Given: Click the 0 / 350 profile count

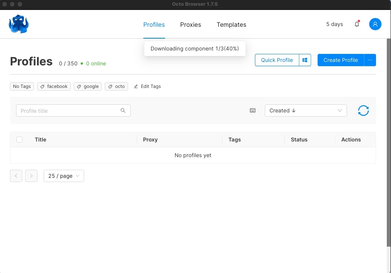Looking at the screenshot, I should coord(68,63).
